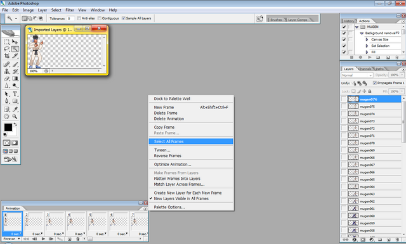This screenshot has height=244, width=406.
Task: Click the black foreground color swatch
Action: 8,127
